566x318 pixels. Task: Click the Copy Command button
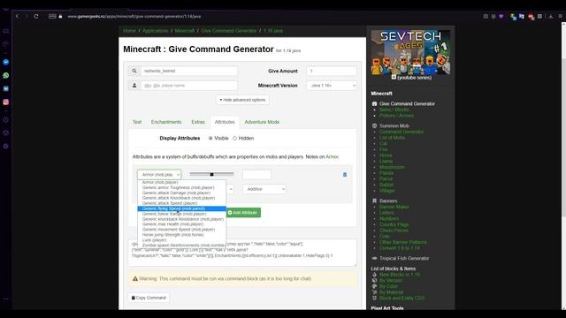(x=149, y=298)
